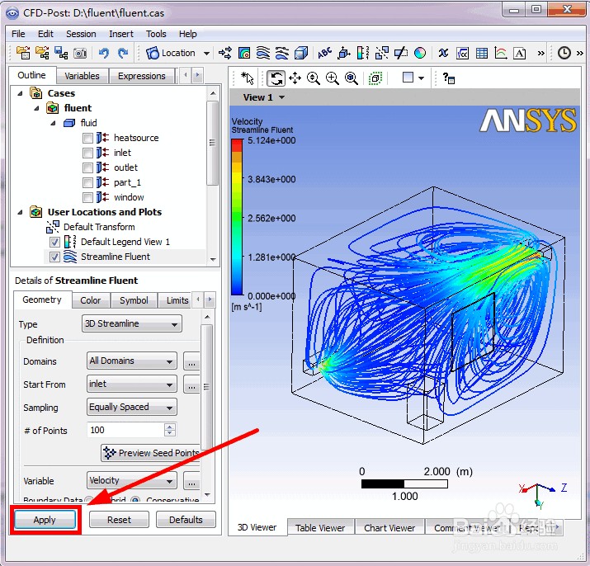Show the inlet boundary checkbox
This screenshot has height=566, width=590.
[x=87, y=153]
